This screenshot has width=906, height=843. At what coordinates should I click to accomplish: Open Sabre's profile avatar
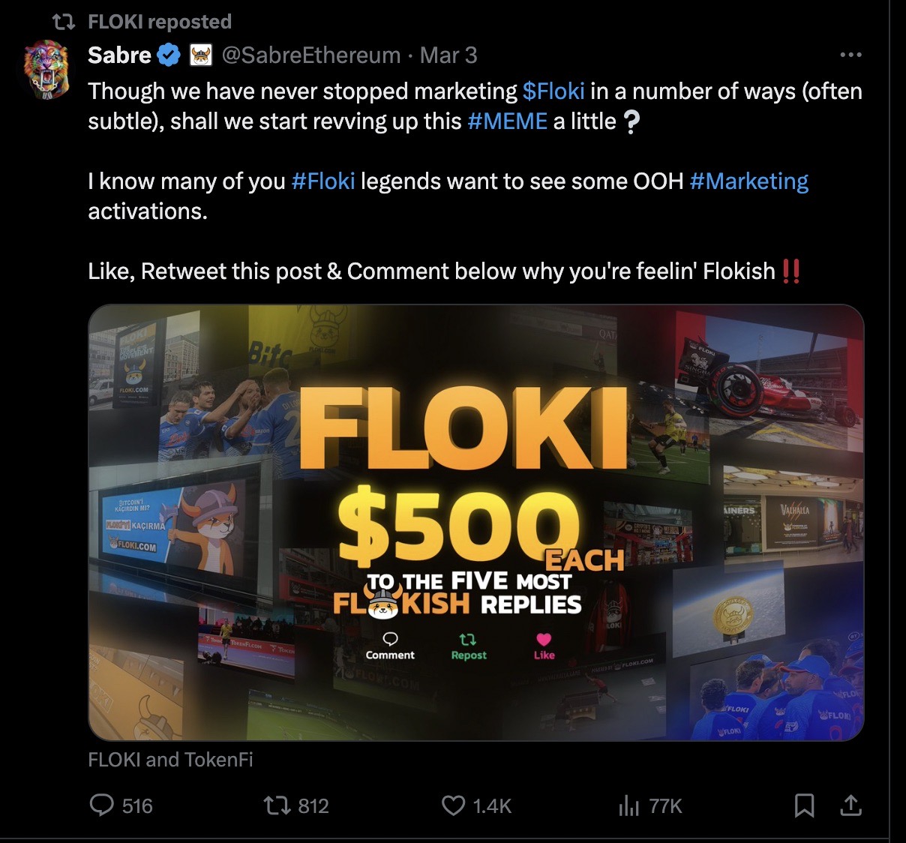[46, 69]
